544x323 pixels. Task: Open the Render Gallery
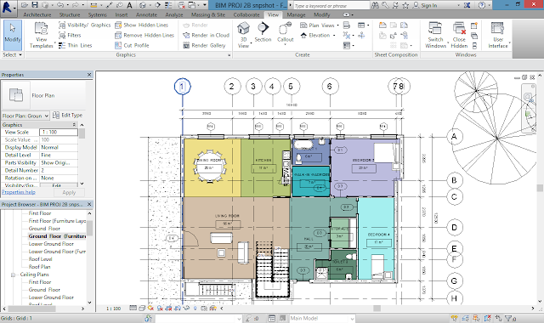(204, 45)
